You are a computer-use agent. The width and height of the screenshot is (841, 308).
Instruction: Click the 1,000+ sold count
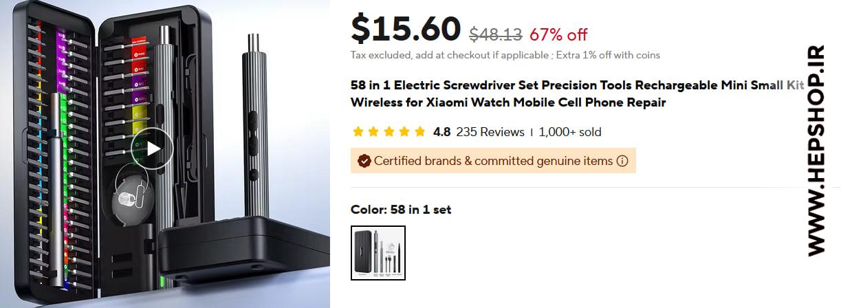click(570, 132)
